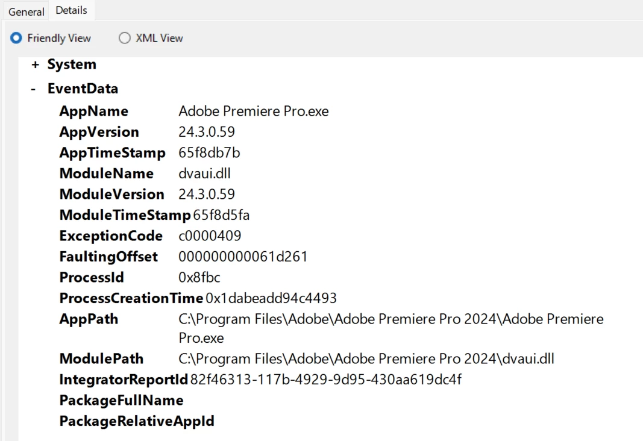Click the FaultingOffset value 000000000061d261
The height and width of the screenshot is (441, 643).
pos(243,257)
